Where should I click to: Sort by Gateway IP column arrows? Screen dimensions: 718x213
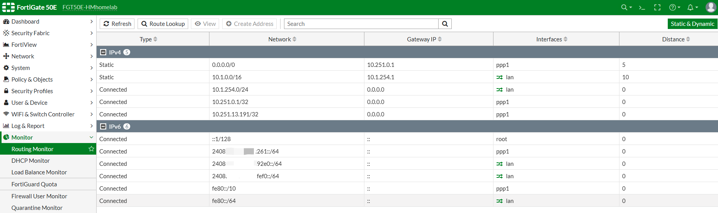440,39
